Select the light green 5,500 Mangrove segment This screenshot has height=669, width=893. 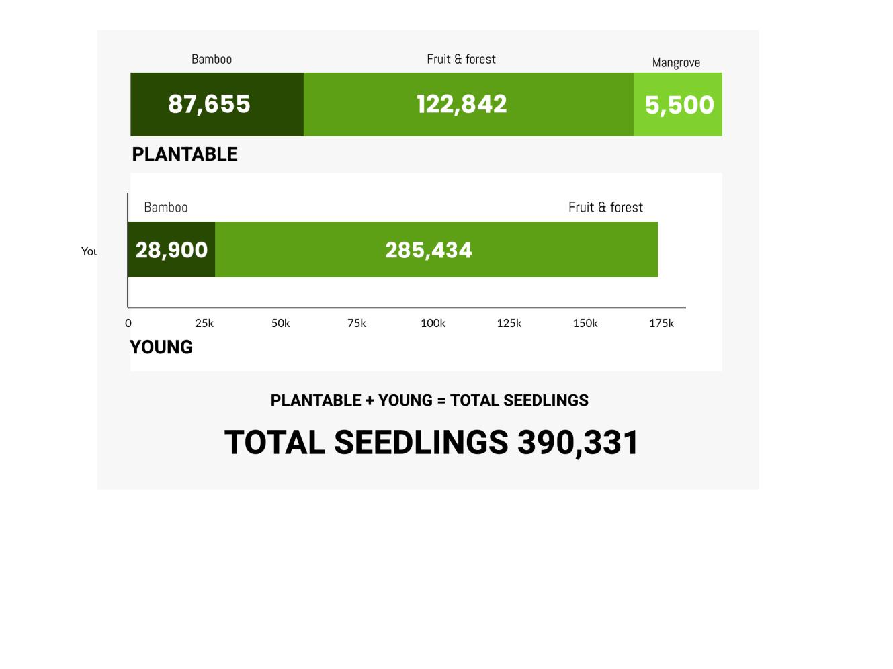tap(678, 105)
